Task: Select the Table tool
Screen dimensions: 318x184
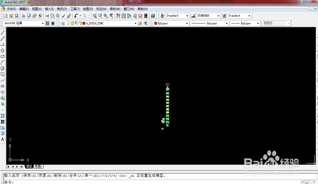Action: tap(3, 134)
